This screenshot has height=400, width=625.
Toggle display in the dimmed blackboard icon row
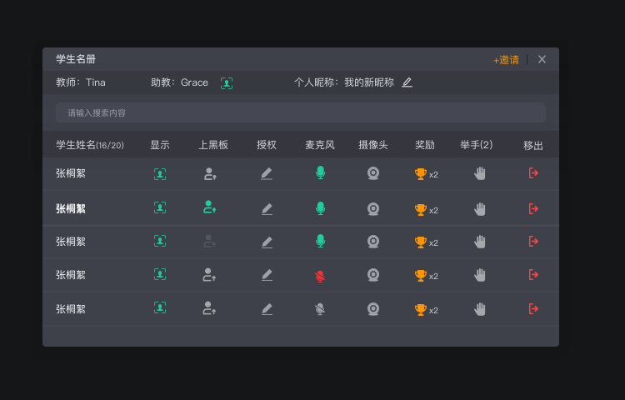[x=160, y=241]
